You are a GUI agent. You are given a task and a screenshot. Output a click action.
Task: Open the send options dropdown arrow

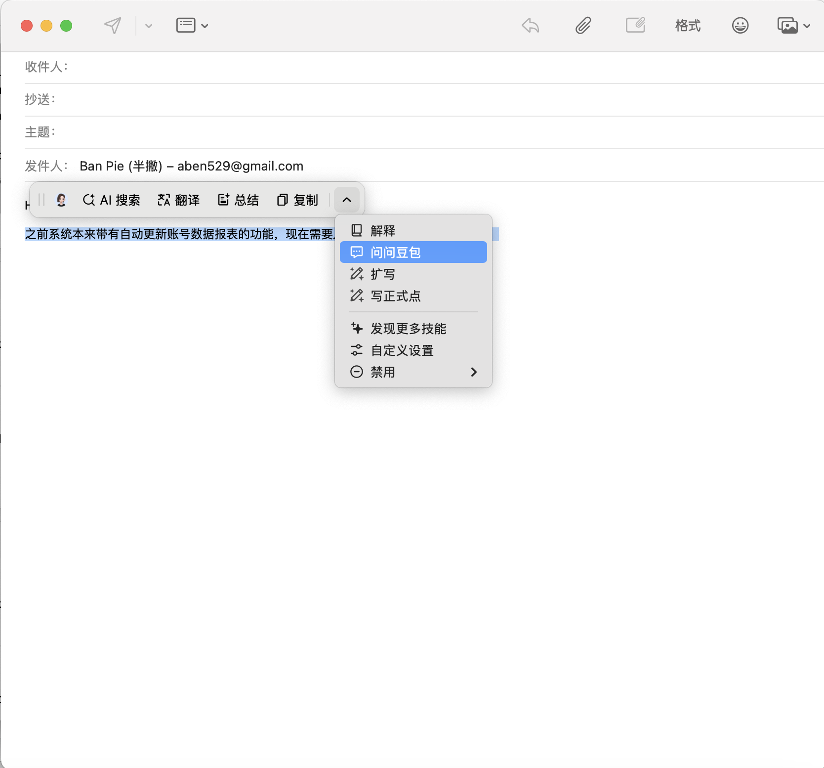pos(148,26)
